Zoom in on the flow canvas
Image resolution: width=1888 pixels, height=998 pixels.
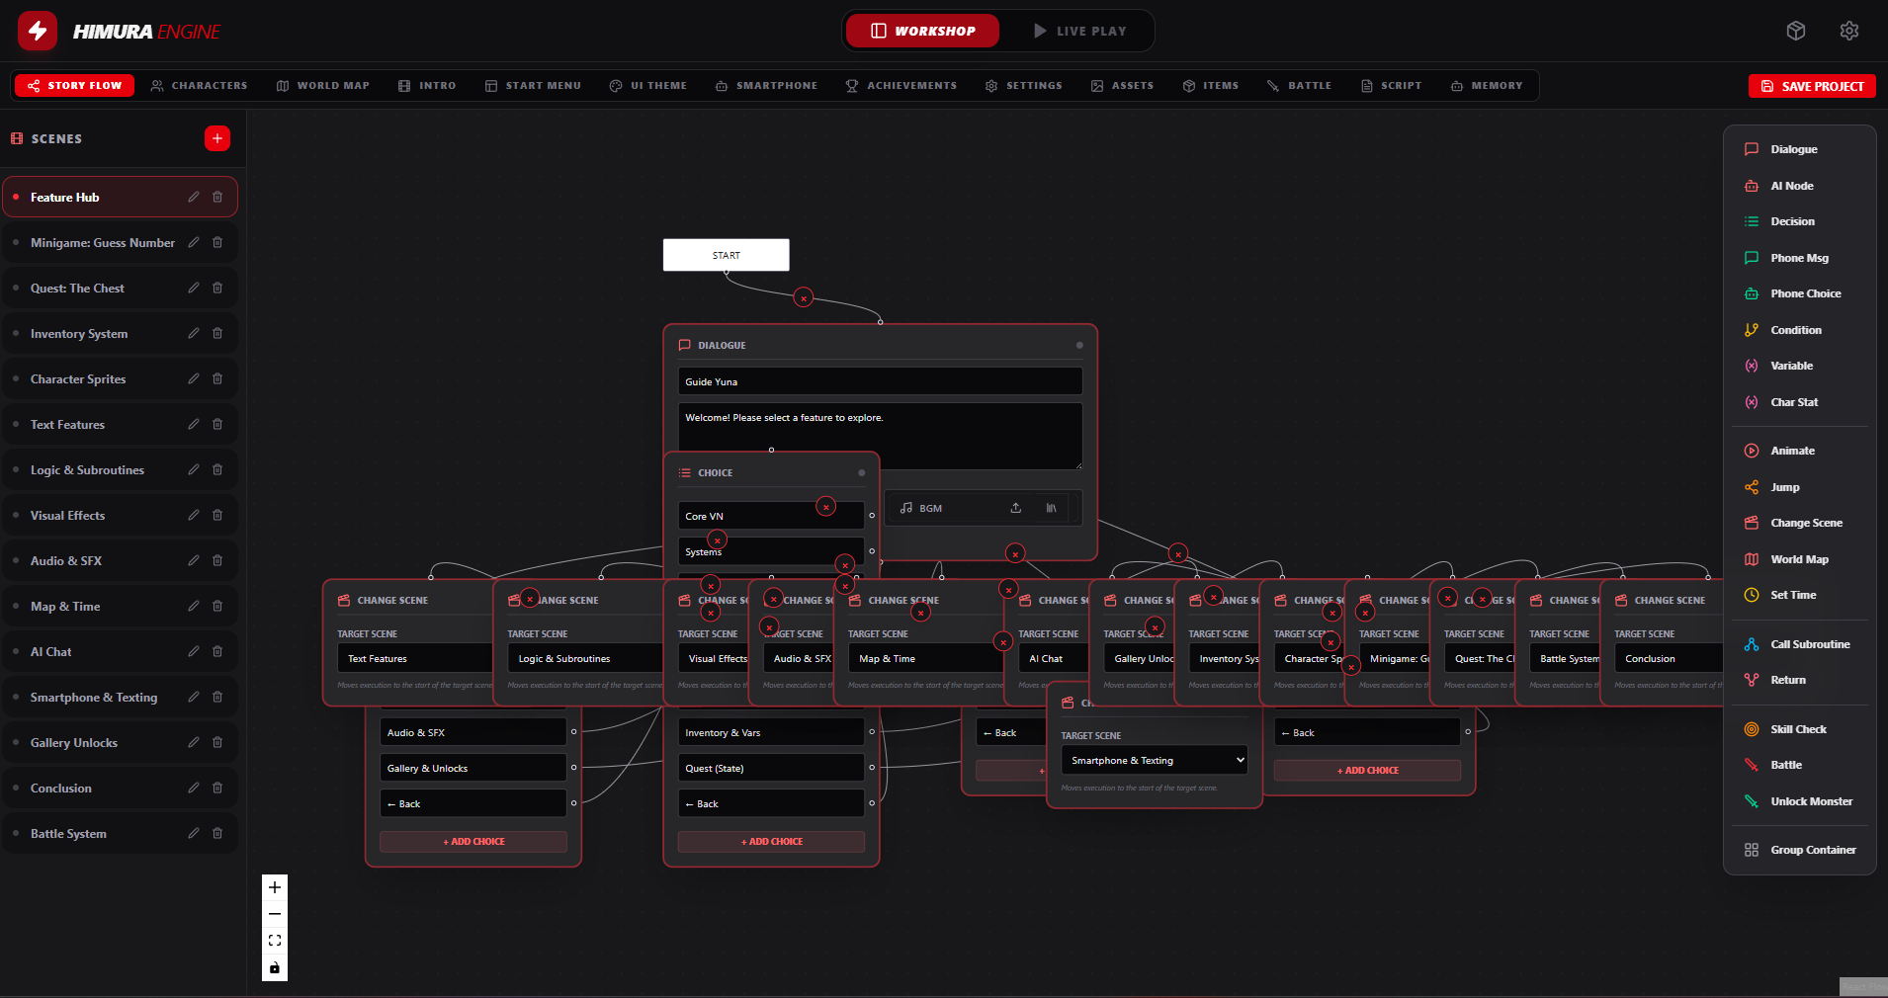275,887
